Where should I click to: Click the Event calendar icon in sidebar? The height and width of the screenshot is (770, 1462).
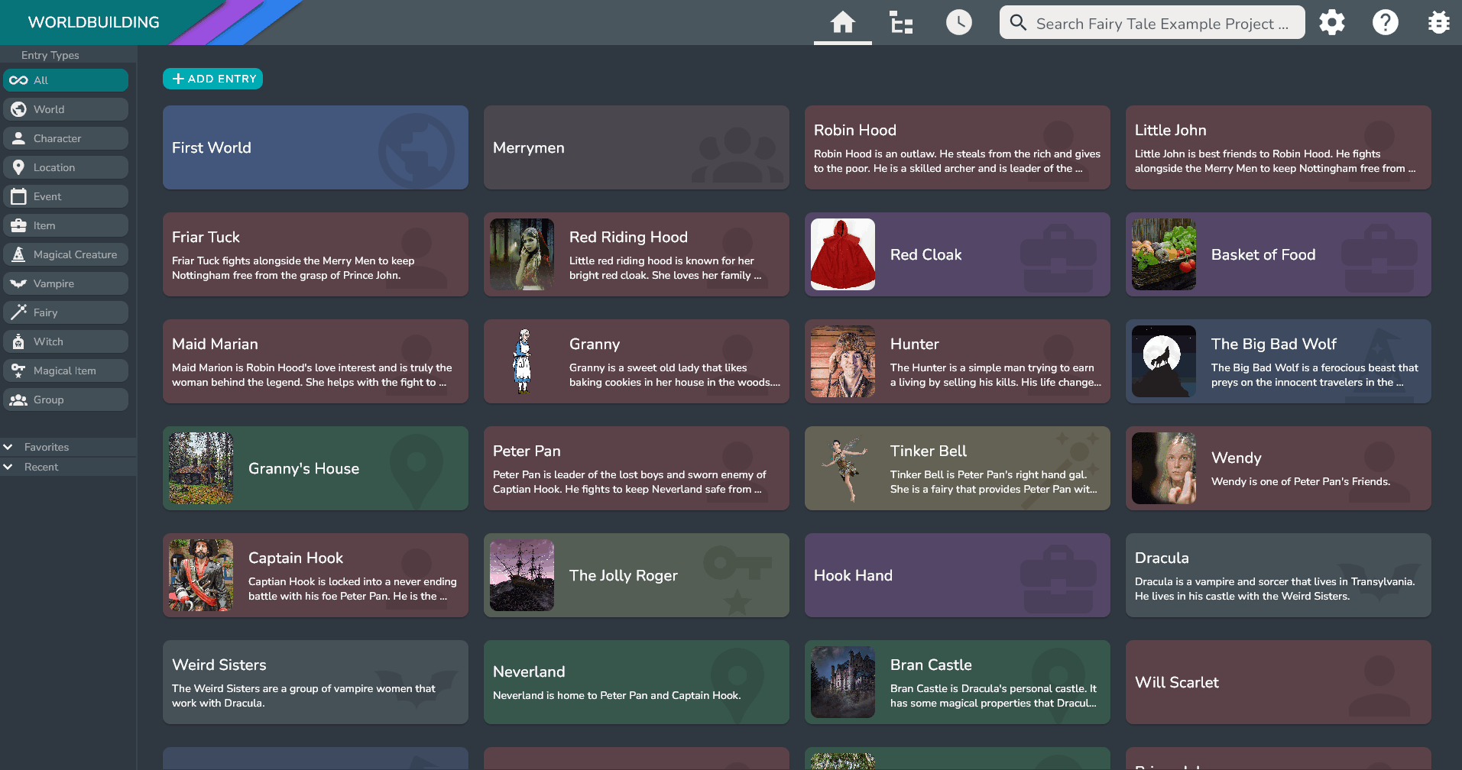click(18, 196)
